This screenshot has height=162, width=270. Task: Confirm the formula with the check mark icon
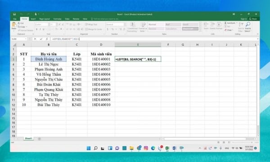(x=41, y=39)
